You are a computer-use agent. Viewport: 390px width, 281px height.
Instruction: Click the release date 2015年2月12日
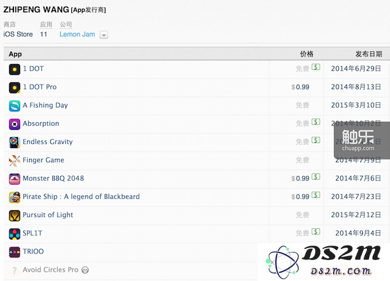[x=356, y=215]
